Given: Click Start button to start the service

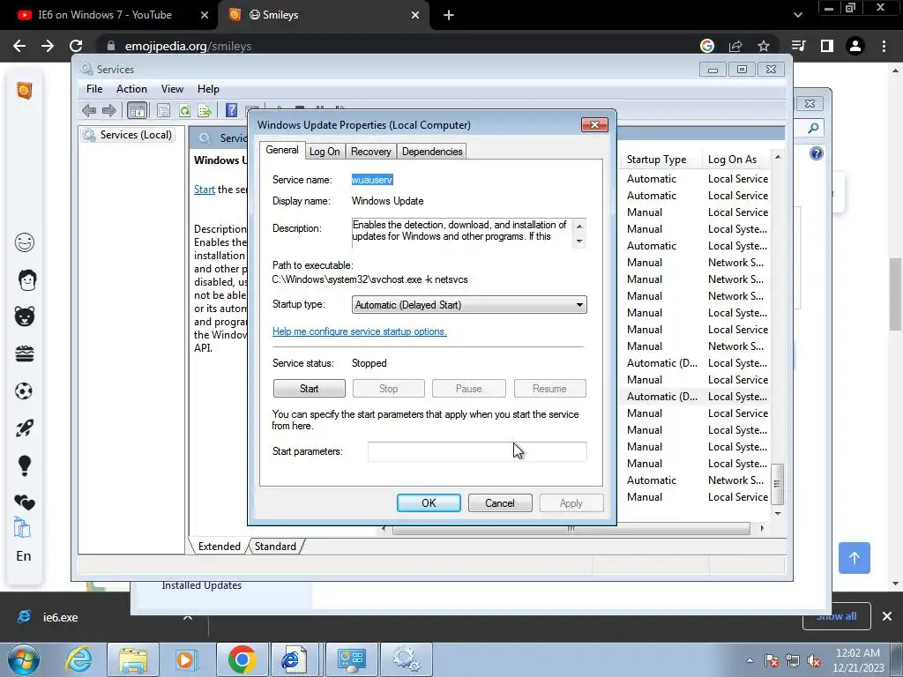Looking at the screenshot, I should tap(310, 389).
